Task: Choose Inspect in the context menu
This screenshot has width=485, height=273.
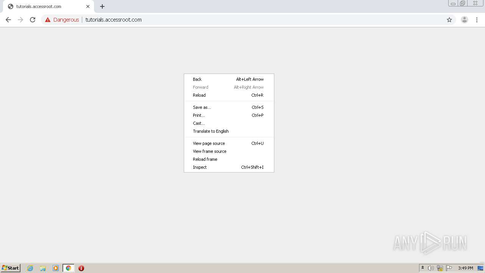Action: click(x=229, y=167)
